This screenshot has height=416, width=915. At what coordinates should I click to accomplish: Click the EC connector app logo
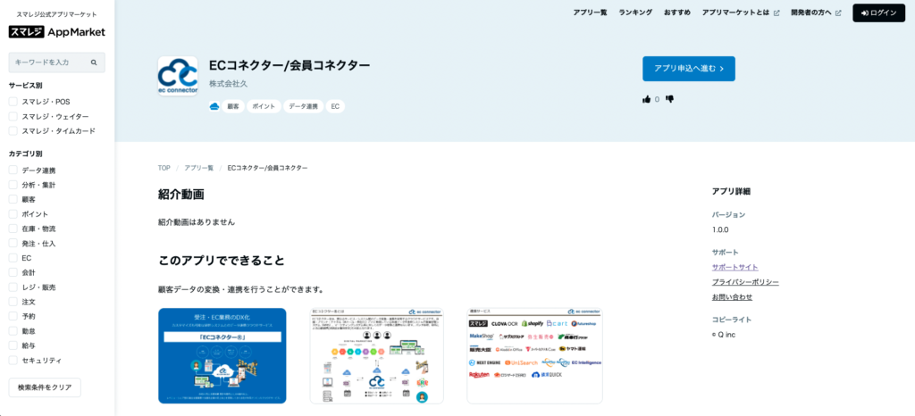178,76
